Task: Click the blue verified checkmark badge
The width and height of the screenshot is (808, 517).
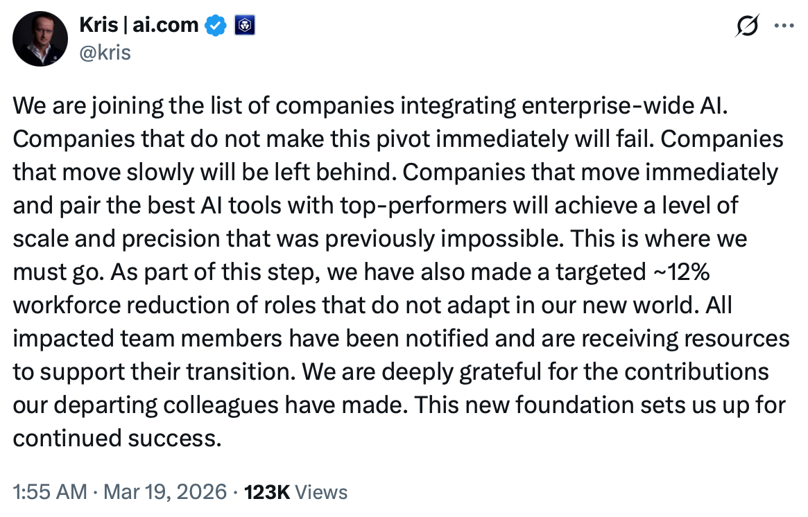Action: pyautogui.click(x=216, y=26)
